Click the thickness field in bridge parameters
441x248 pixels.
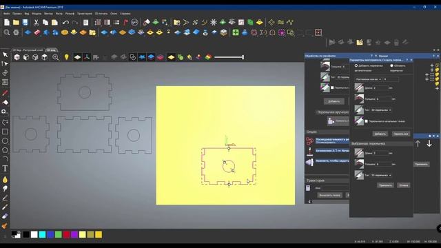(x=384, y=99)
